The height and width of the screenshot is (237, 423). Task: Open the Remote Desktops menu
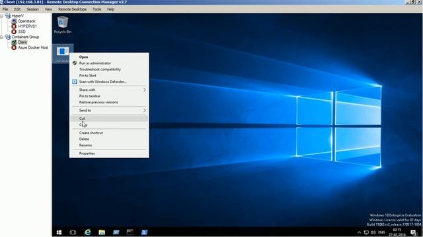72,9
